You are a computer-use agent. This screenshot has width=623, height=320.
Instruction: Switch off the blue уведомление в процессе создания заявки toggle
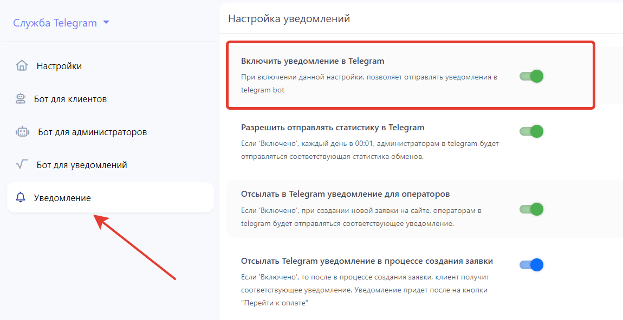pos(531,265)
